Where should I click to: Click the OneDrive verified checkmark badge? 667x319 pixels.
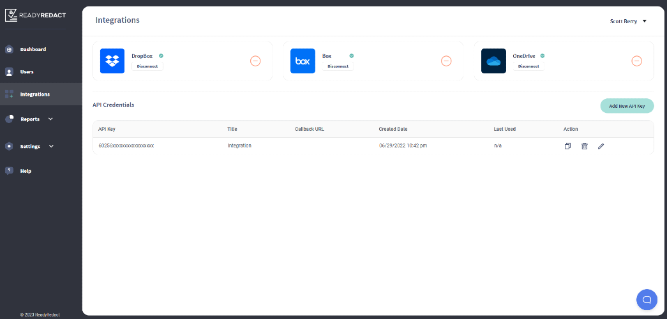click(x=543, y=56)
